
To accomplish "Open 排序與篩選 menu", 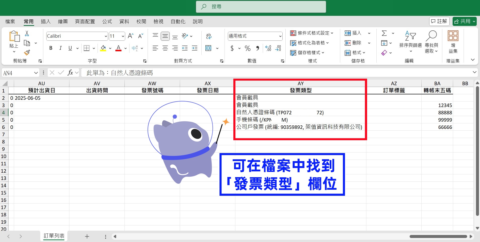I will [410, 42].
